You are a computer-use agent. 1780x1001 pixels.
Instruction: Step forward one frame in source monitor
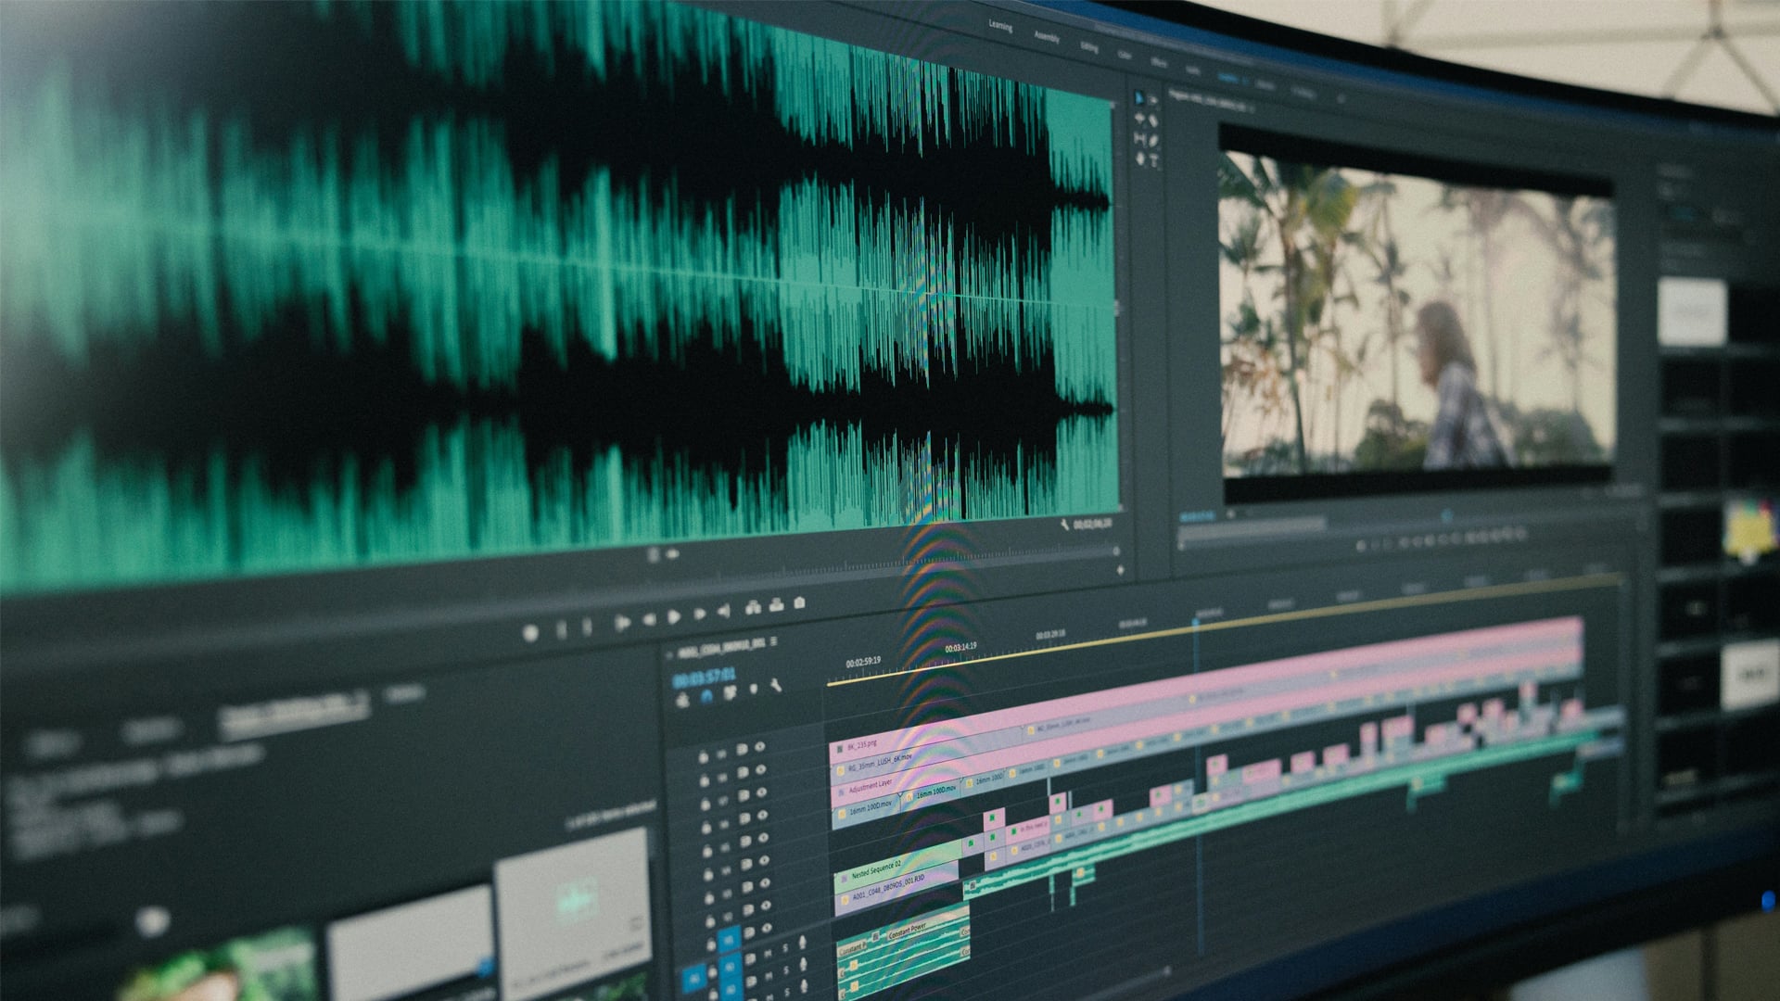coord(700,614)
